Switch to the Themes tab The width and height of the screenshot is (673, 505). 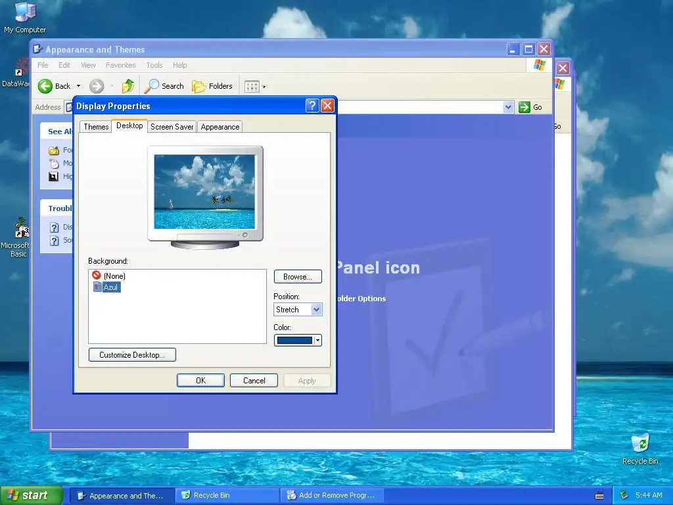(96, 127)
